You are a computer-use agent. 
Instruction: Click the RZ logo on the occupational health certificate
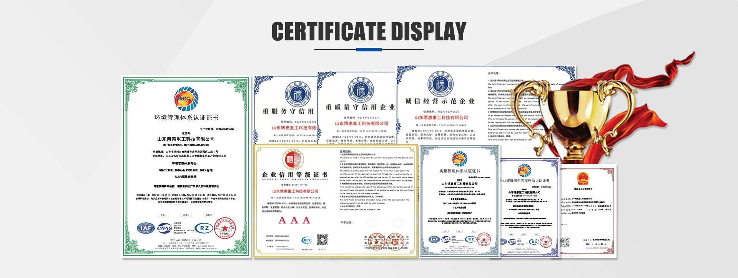coord(534,242)
